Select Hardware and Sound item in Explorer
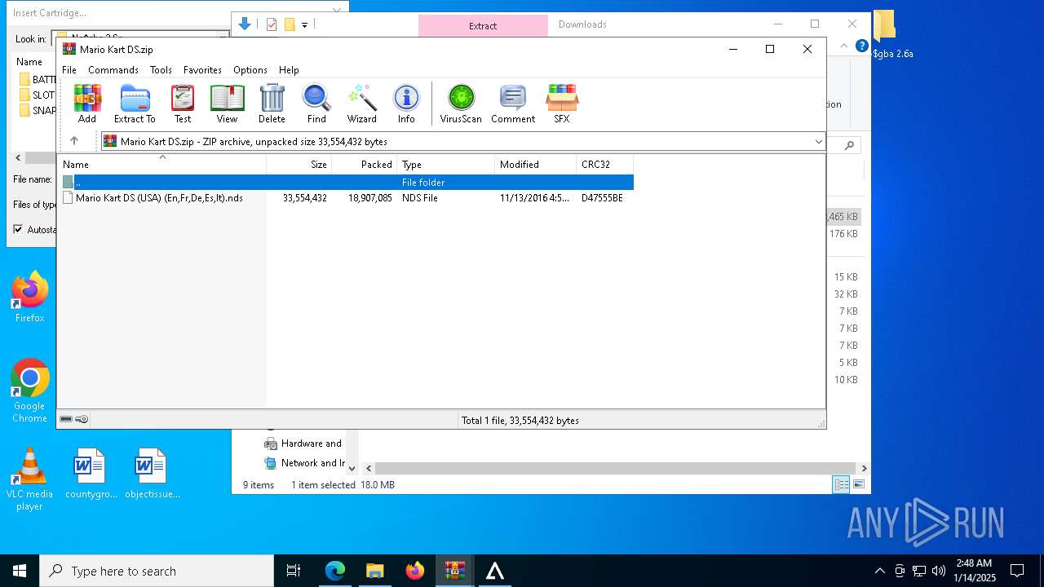Screen dimensions: 1044x587 (303, 444)
